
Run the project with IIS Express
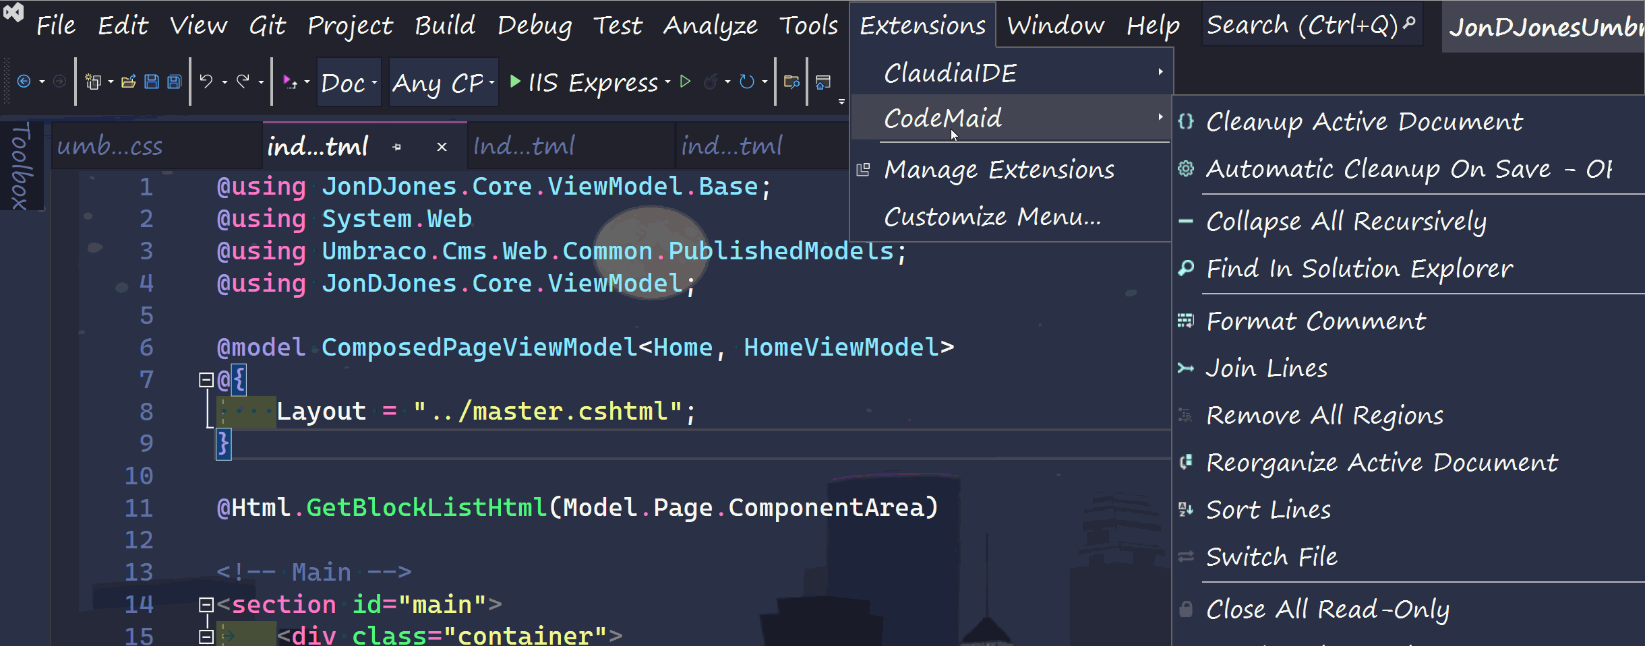click(x=584, y=82)
